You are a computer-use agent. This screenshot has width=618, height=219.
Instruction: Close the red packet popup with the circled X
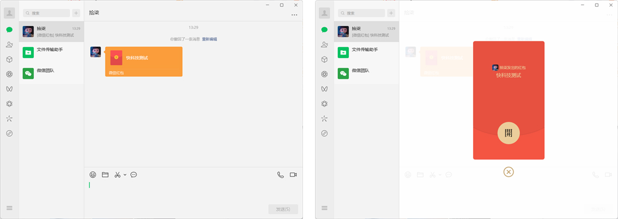tap(508, 172)
